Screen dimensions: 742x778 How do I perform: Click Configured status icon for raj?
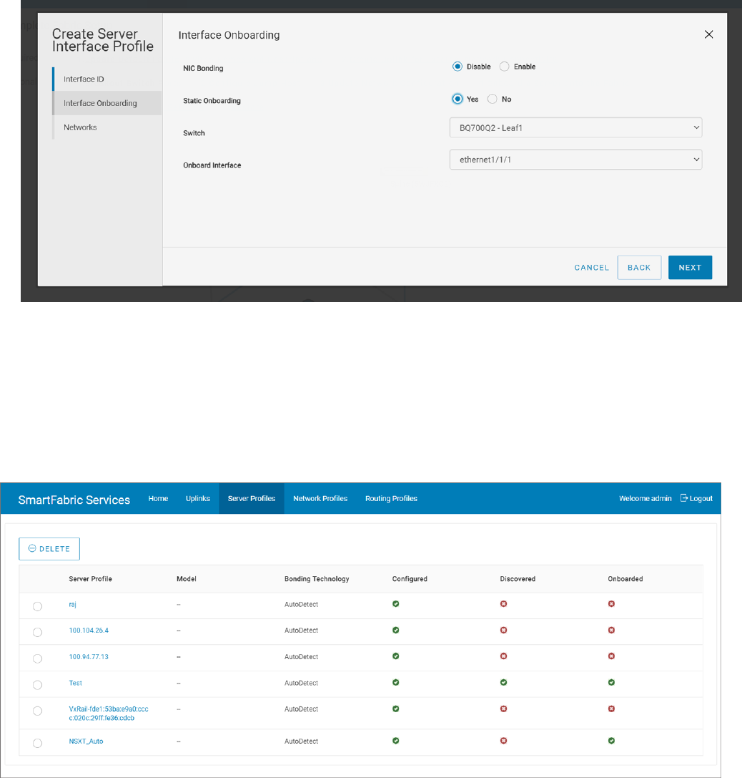tap(395, 604)
